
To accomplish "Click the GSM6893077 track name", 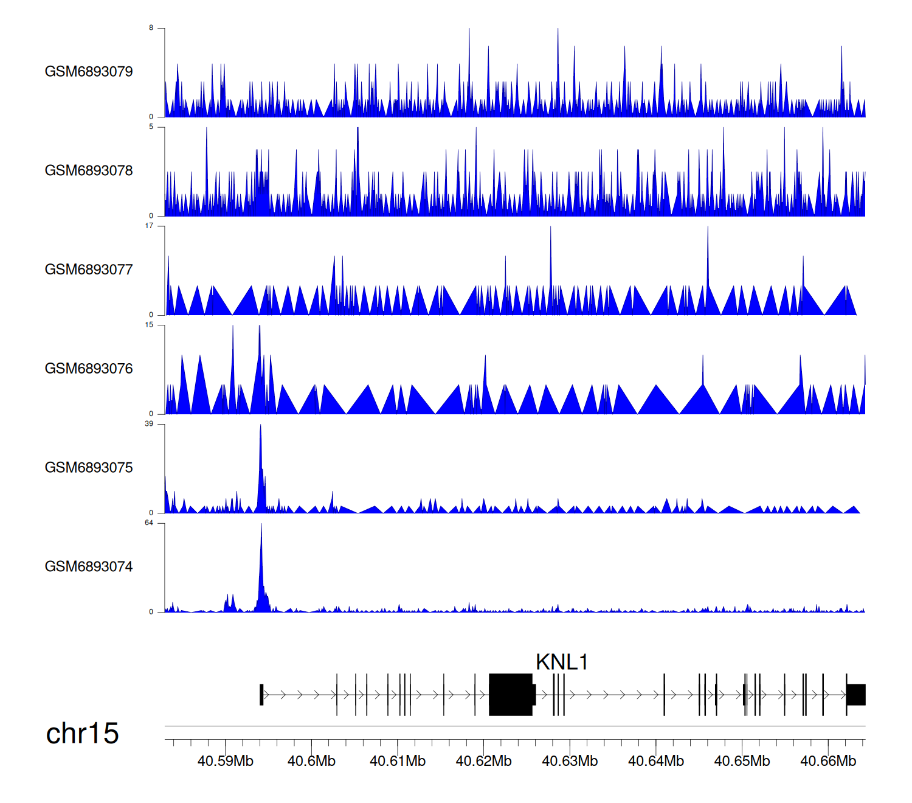I will [89, 270].
